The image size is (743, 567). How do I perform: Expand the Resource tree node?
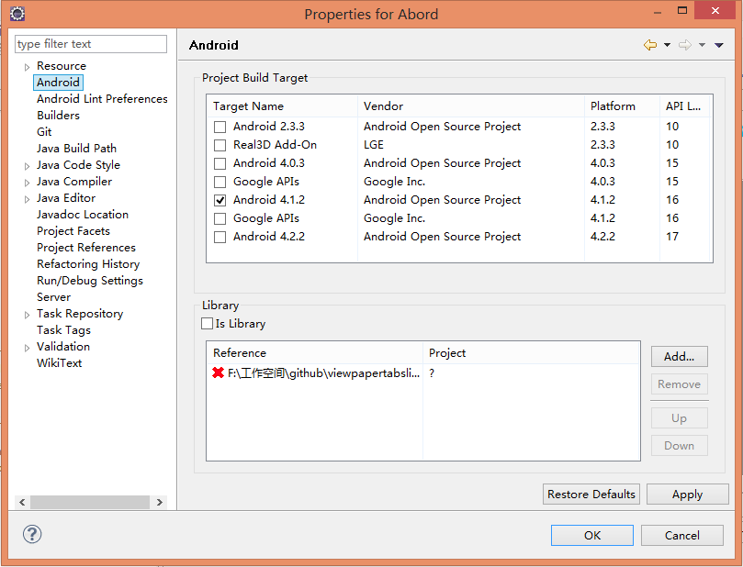coord(27,66)
